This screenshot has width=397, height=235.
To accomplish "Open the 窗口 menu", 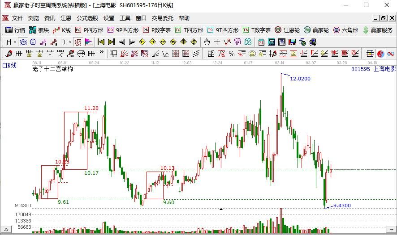I will click(141, 18).
